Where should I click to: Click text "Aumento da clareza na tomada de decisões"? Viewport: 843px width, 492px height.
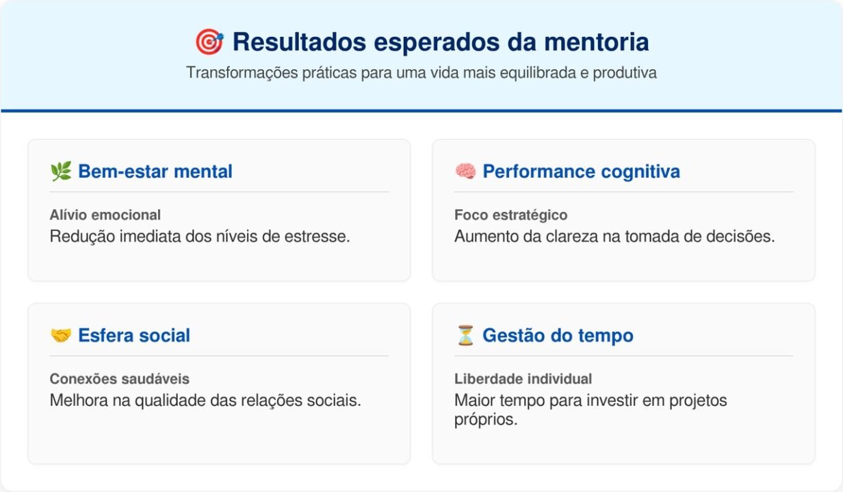click(614, 236)
